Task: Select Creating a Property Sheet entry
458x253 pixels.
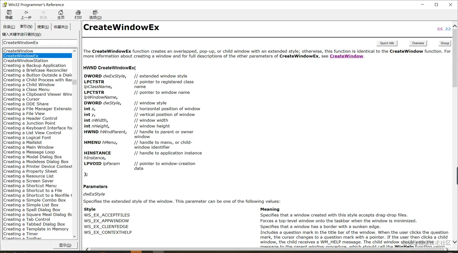Action: click(37, 171)
